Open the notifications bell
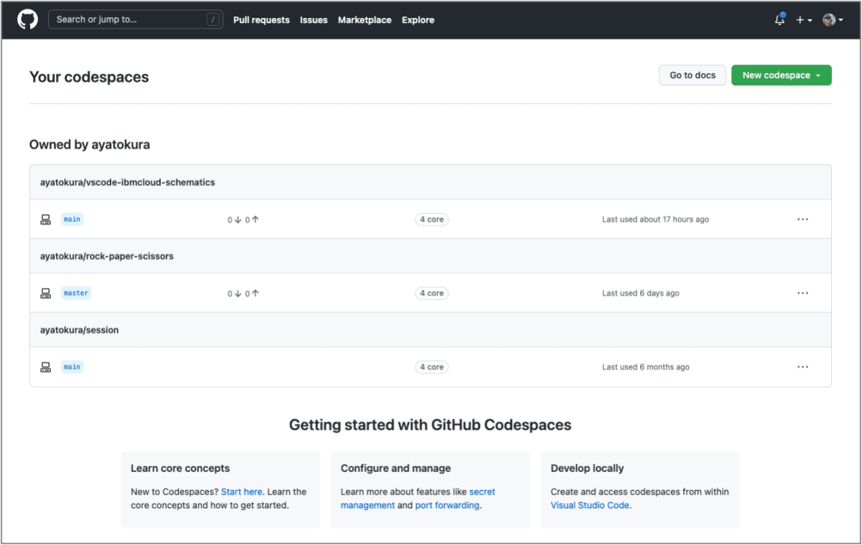 pyautogui.click(x=779, y=19)
